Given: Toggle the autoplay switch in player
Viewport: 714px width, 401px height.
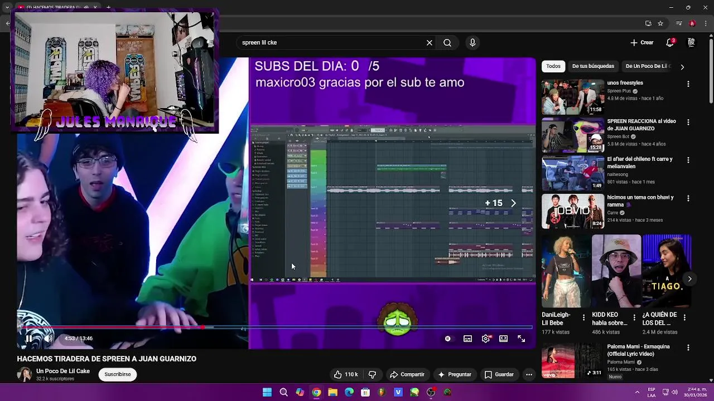Looking at the screenshot, I should [x=447, y=339].
